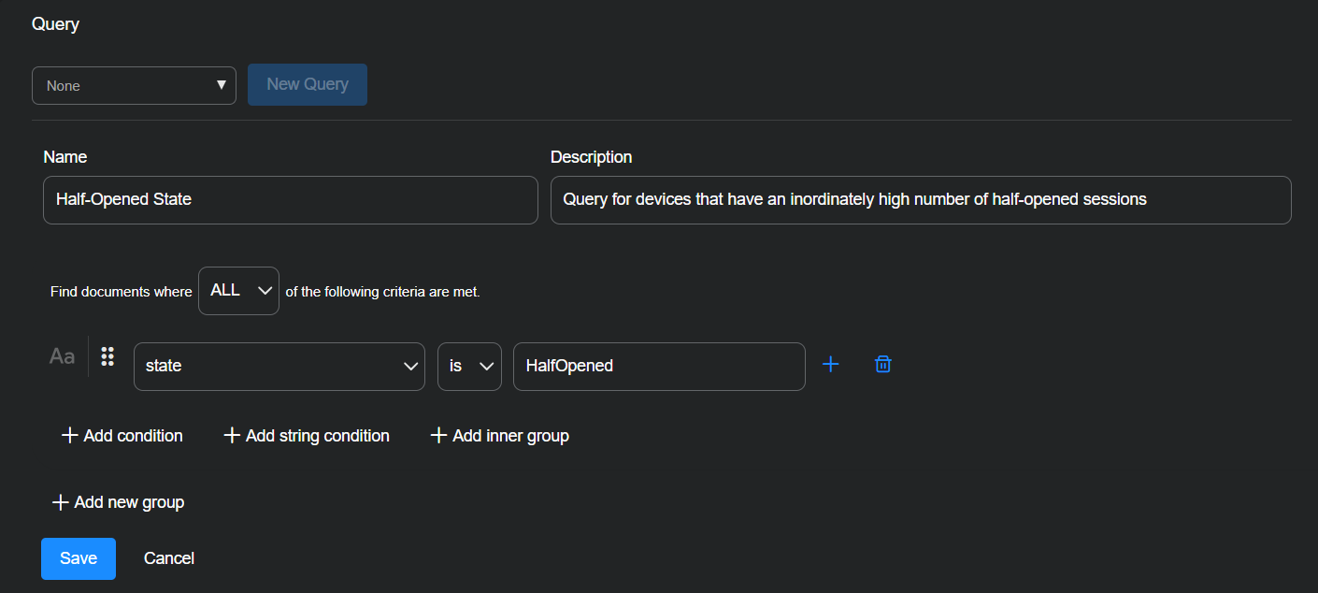Add an inner group

(x=499, y=436)
